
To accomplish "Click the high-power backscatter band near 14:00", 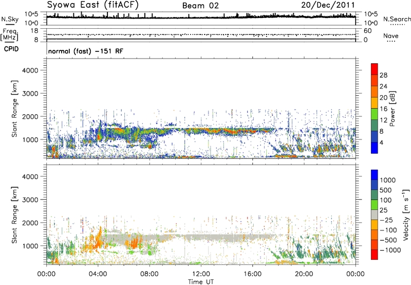I will 227,131.
